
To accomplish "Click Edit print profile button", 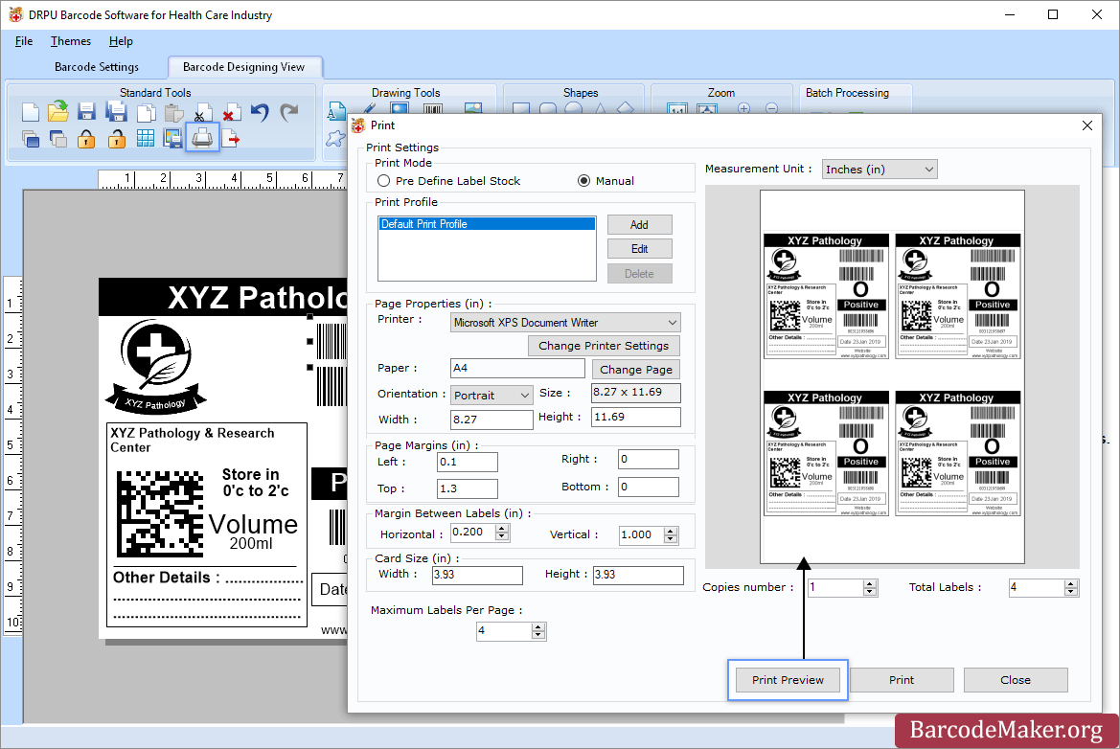I will (x=639, y=249).
